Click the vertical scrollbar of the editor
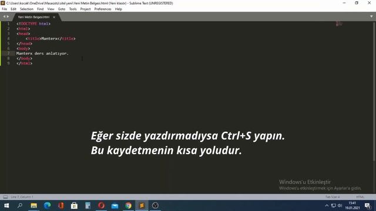 click(x=374, y=91)
